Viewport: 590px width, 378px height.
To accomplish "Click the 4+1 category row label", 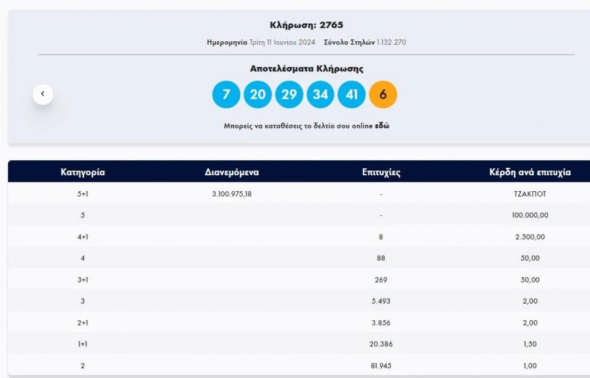I will [83, 237].
